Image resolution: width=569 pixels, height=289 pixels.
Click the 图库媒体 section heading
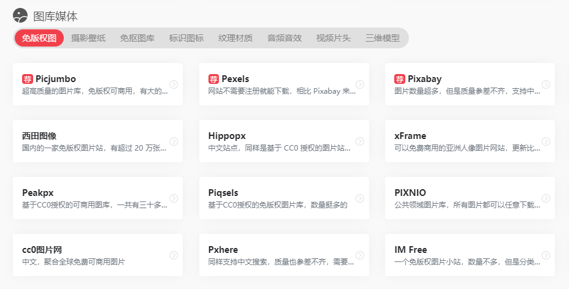coord(56,17)
